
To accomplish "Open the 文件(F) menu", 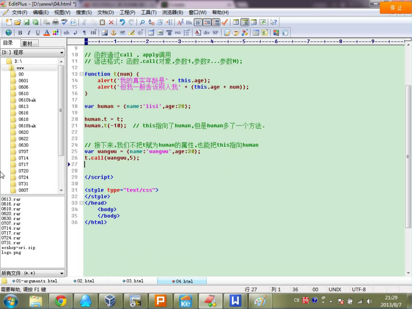I will click(x=20, y=12).
